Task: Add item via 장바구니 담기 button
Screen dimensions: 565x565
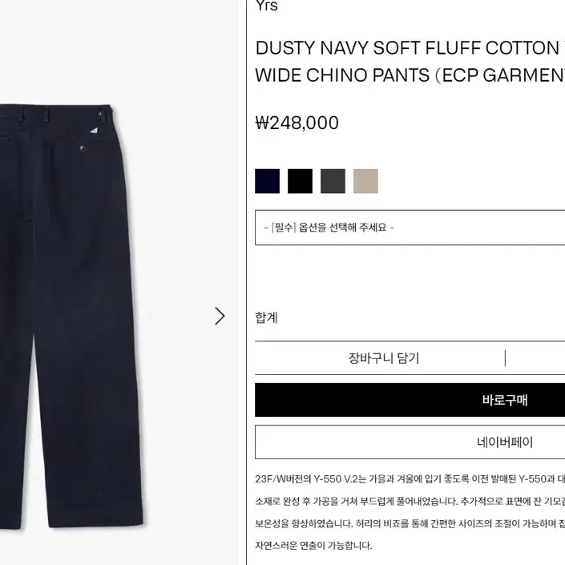Action: click(384, 357)
